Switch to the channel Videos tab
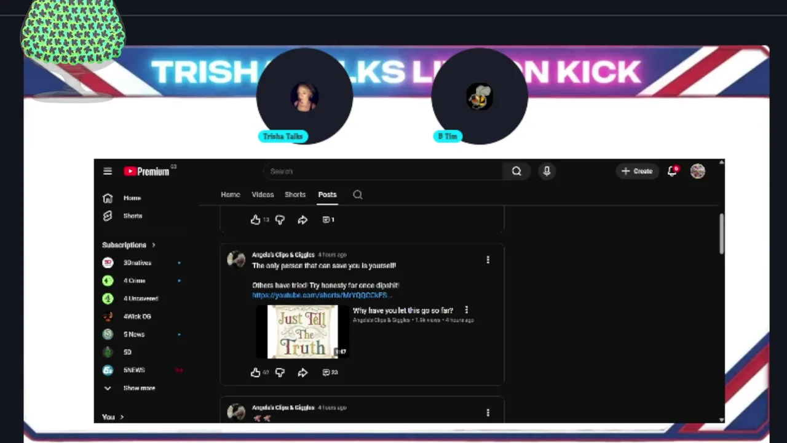Screen dimensions: 787x443 (x=263, y=194)
